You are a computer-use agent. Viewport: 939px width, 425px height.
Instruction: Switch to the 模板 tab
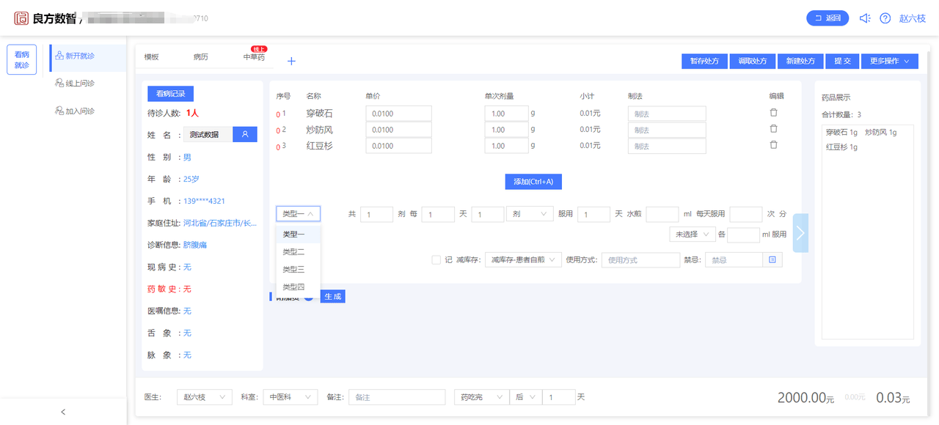tap(151, 56)
